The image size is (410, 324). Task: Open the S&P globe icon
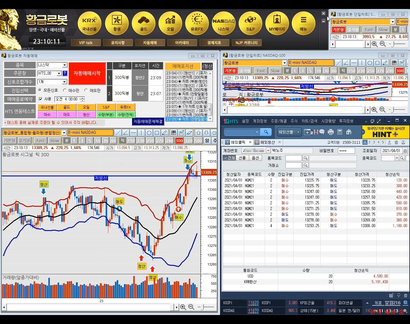point(250,24)
